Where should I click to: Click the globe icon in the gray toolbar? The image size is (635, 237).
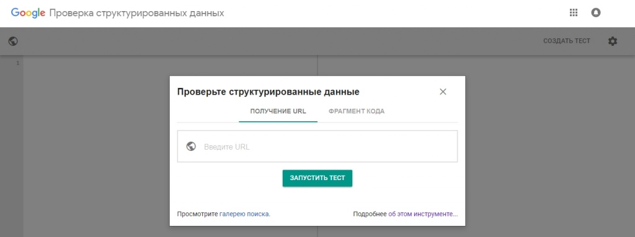pyautogui.click(x=13, y=41)
